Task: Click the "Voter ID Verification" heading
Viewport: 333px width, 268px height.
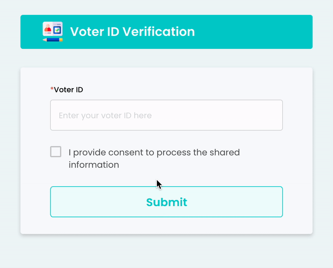Action: [x=132, y=32]
